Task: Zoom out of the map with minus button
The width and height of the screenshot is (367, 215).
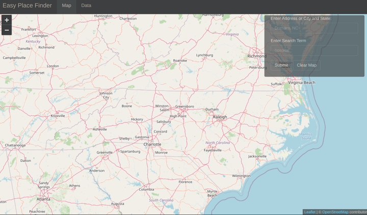Action: tap(7, 30)
